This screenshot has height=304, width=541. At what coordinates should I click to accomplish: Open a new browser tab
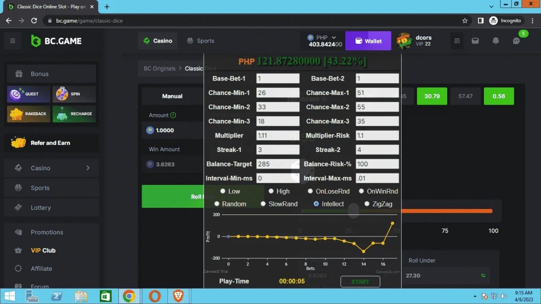point(107,7)
